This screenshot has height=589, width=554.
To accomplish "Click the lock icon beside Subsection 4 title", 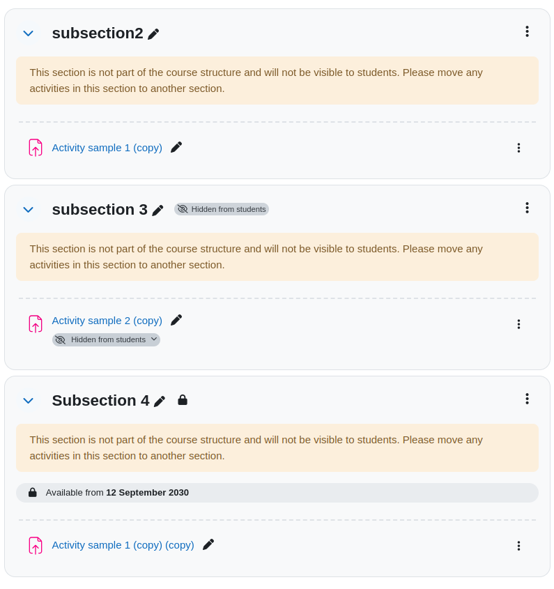I will point(183,400).
